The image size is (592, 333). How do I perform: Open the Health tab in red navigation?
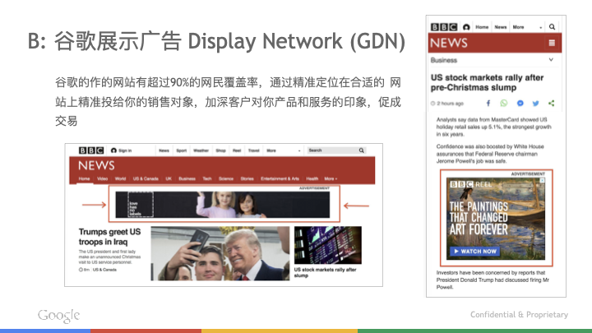[312, 178]
